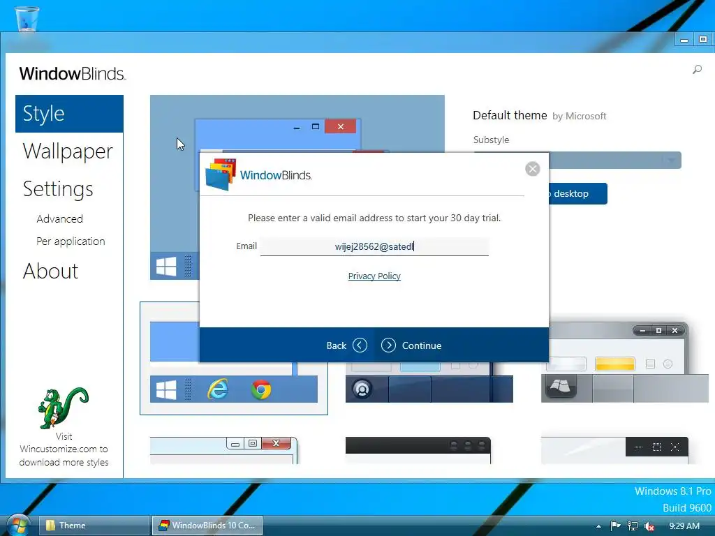Select the black title bar style thumbnail

418,450
